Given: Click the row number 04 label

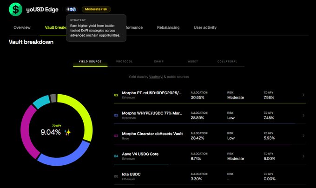Looking at the screenshot, I should click(x=116, y=156).
